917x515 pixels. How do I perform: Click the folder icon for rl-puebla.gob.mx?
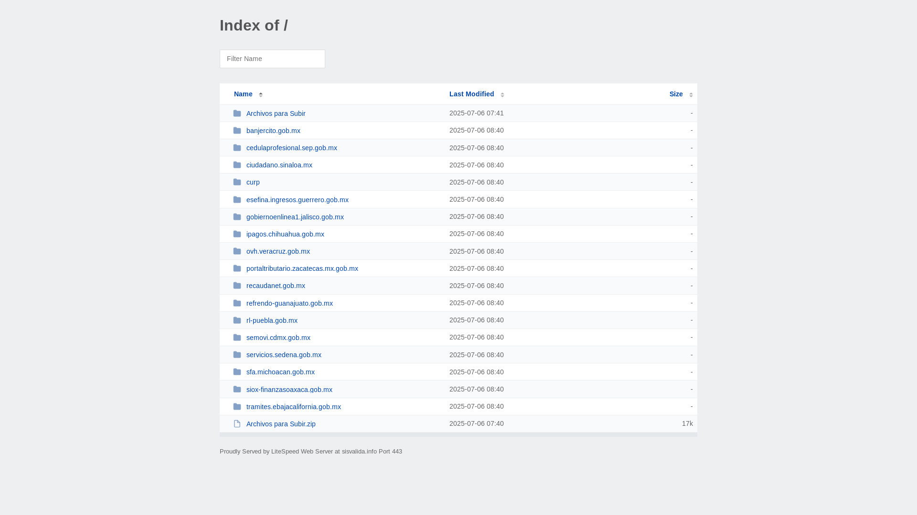point(237,320)
